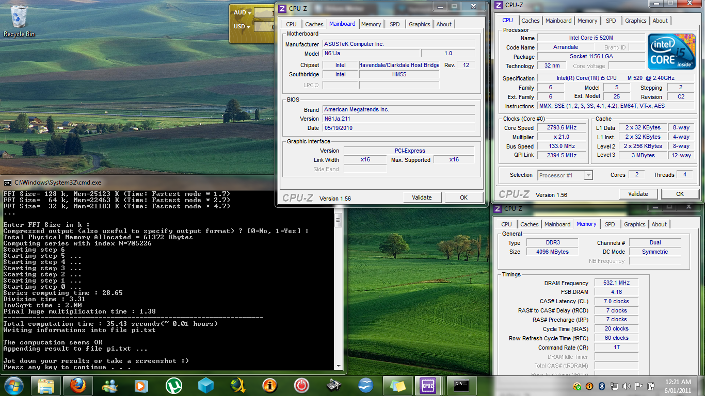
Task: Click the red power button taskbar icon
Action: (302, 386)
